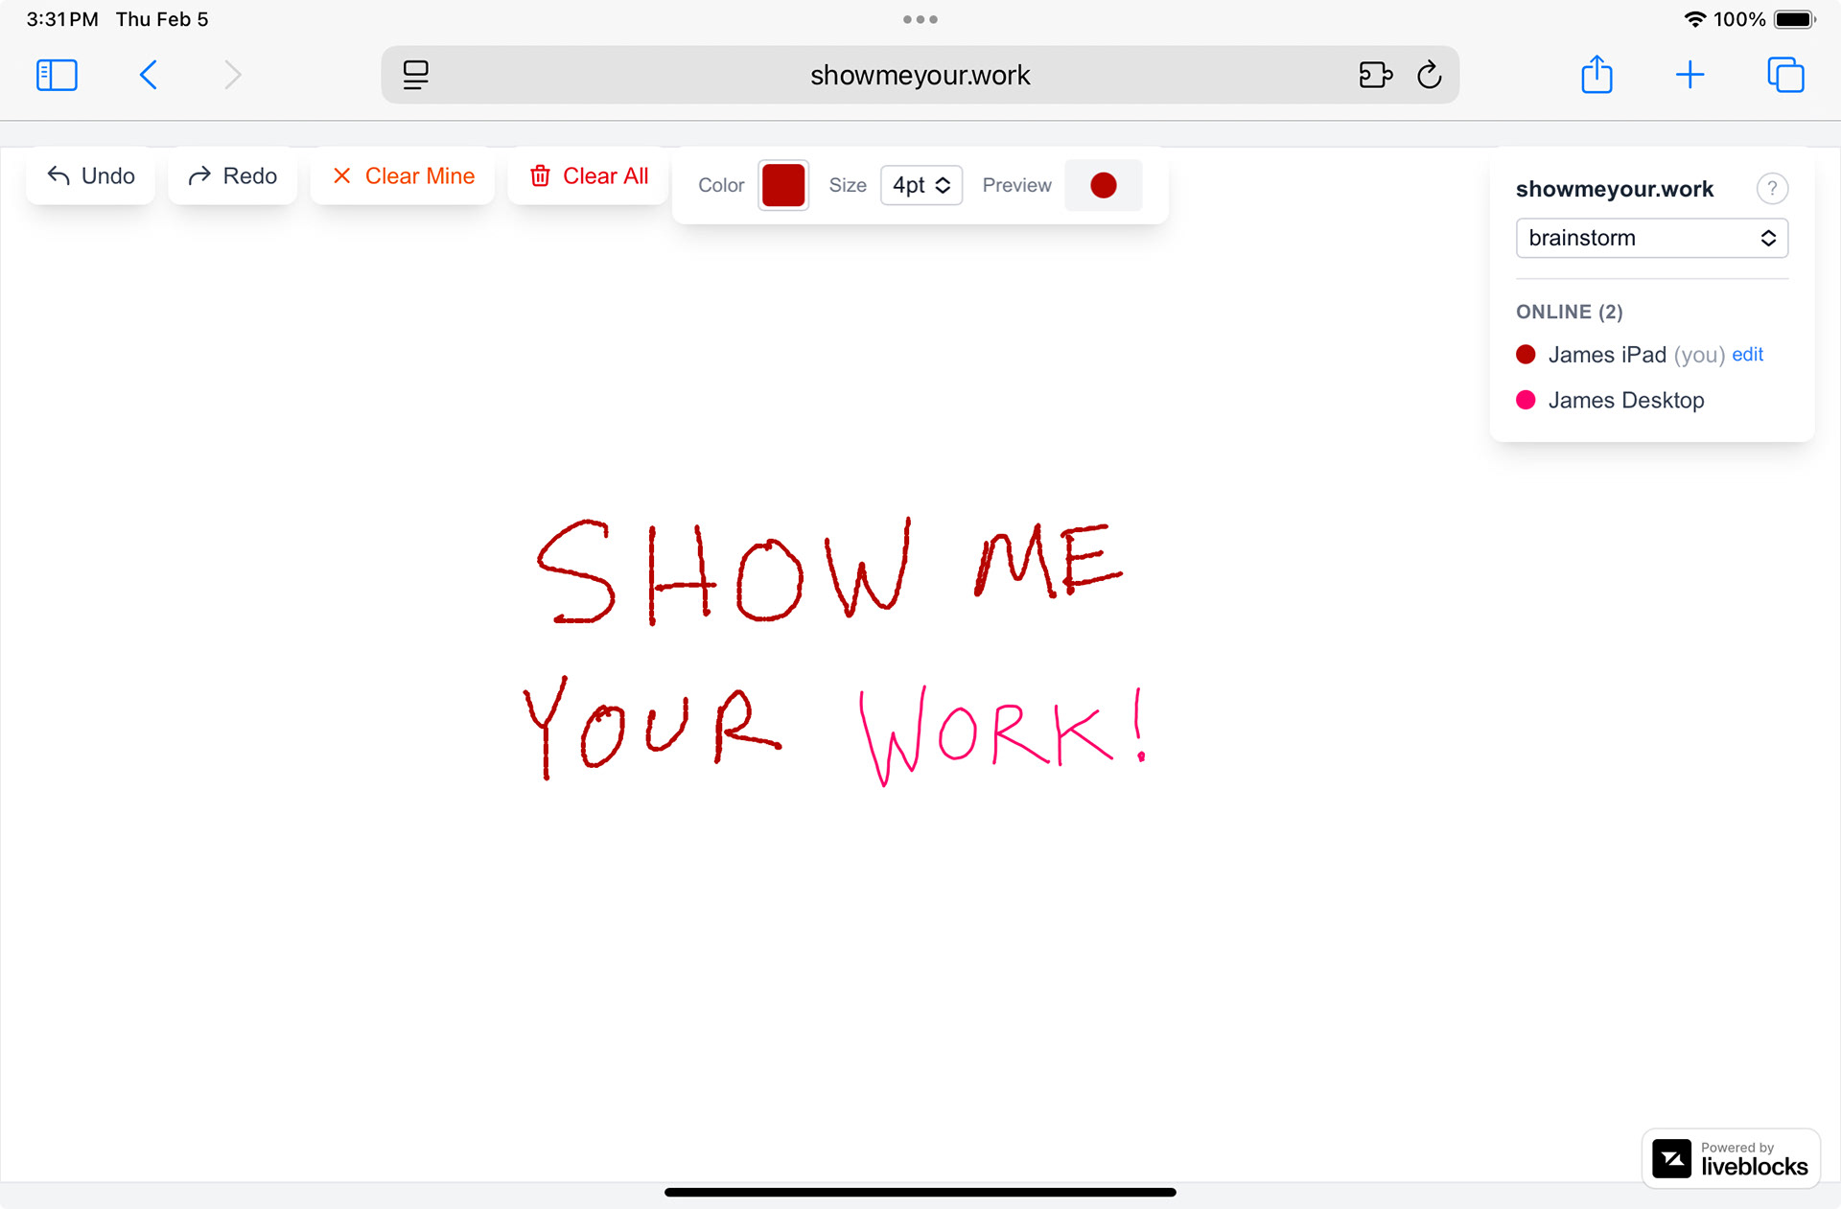
Task: Click Clear Mine to erase your strokes
Action: [403, 176]
